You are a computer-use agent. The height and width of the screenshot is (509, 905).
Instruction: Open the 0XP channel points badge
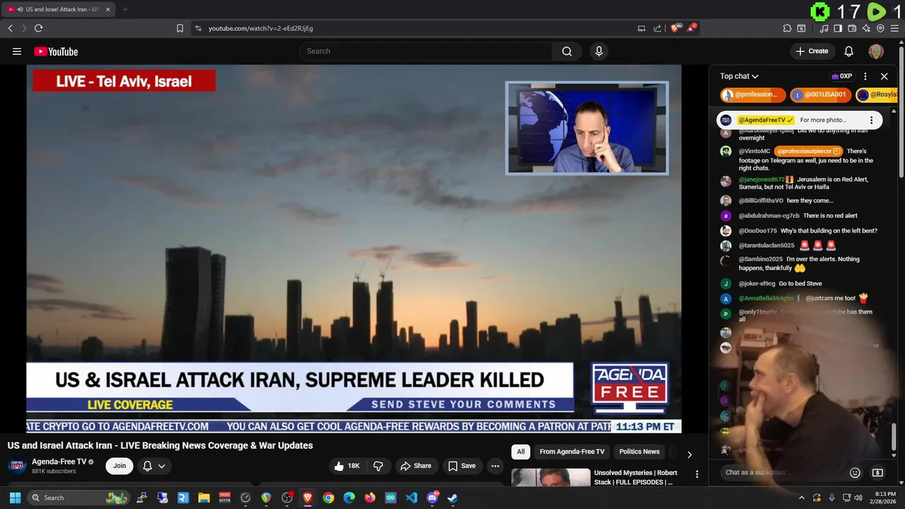click(841, 76)
